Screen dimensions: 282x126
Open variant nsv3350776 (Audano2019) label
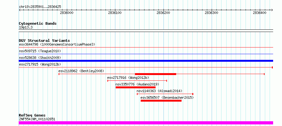137,84
